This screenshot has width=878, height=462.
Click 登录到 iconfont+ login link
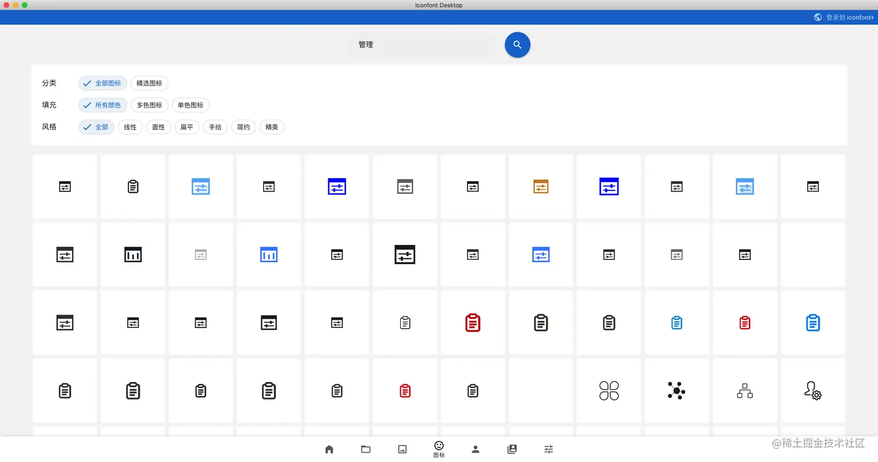pos(850,17)
